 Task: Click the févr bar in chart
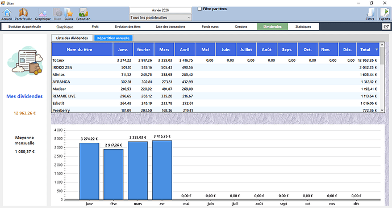tap(114, 175)
